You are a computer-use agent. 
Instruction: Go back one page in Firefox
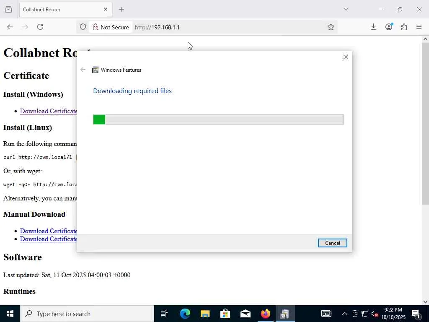coord(10,27)
